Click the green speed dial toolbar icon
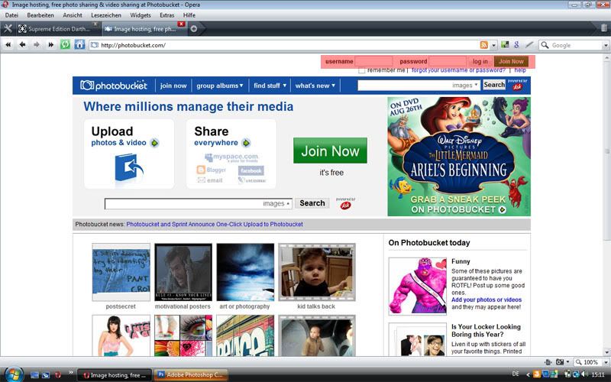 coord(505,45)
